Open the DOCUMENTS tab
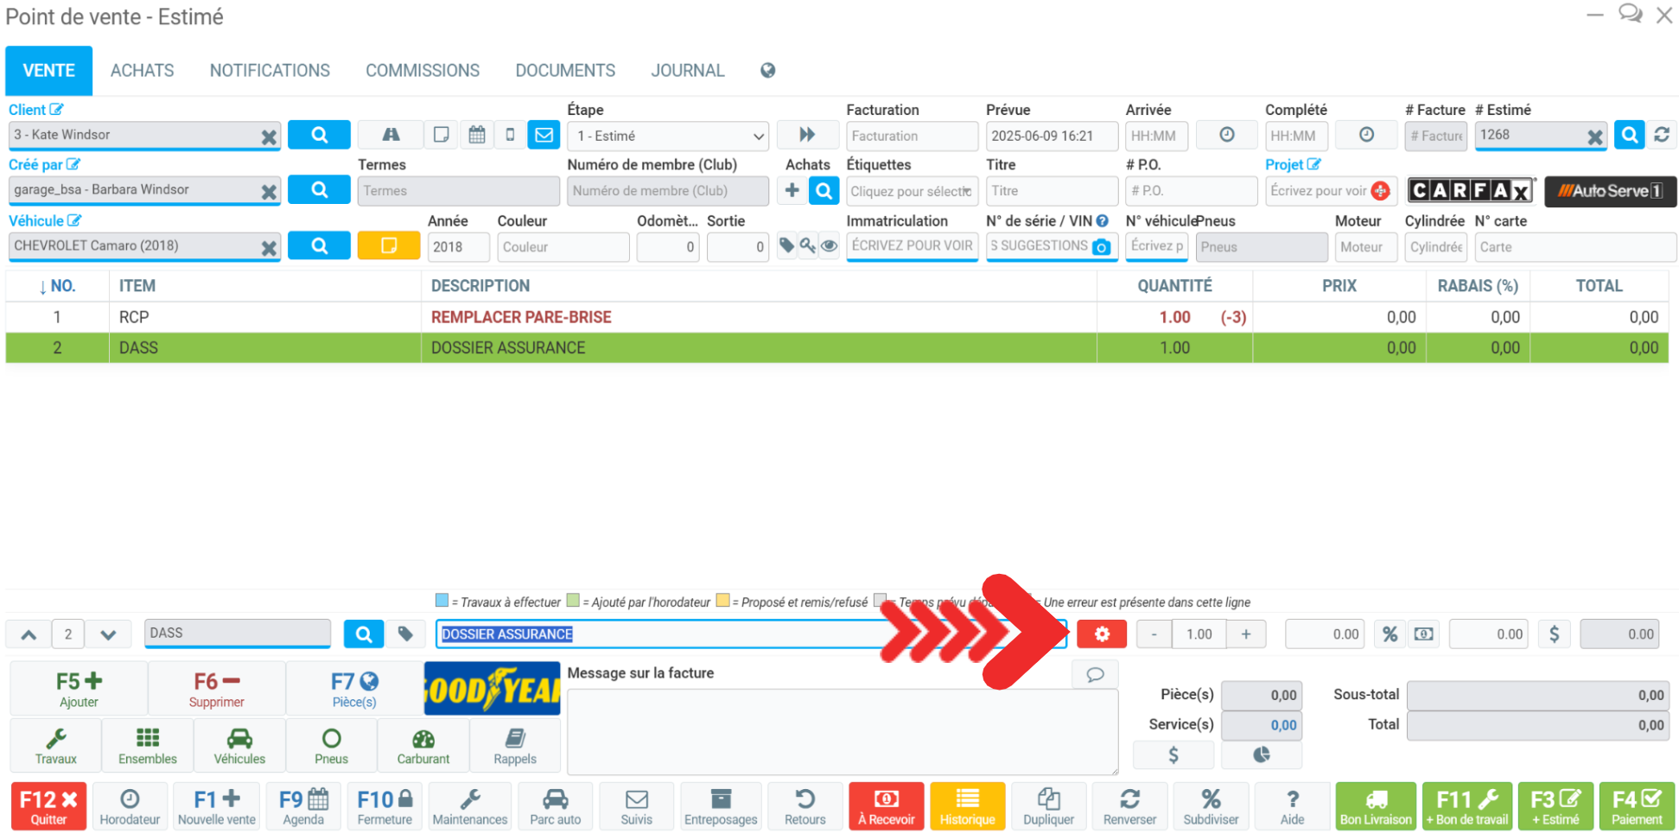Image resolution: width=1679 pixels, height=834 pixels. click(x=565, y=71)
